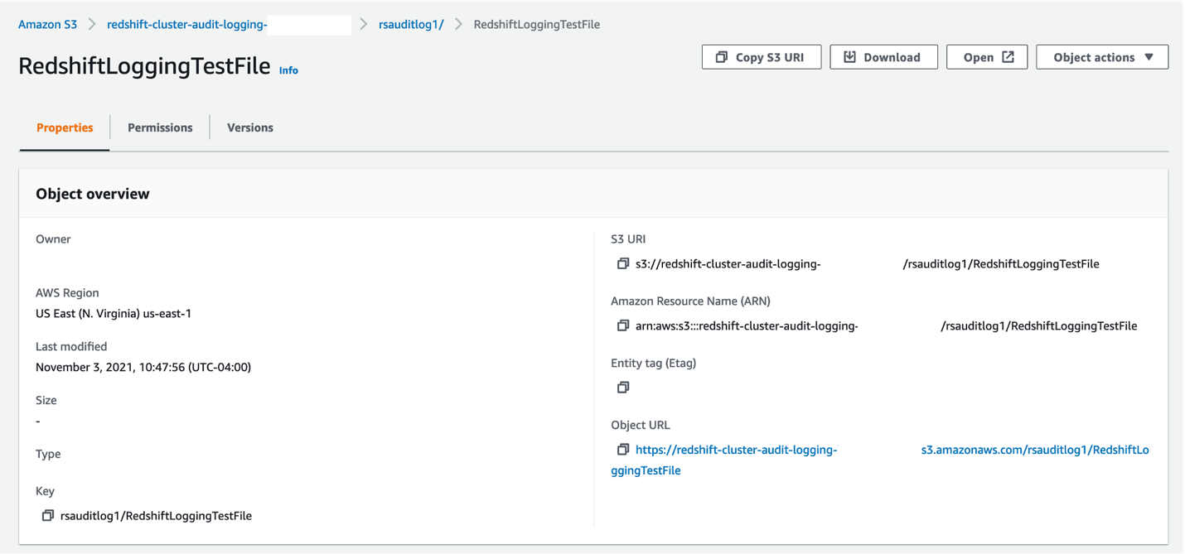
Task: Go to Amazon S3 in breadcrumb
Action: 47,25
